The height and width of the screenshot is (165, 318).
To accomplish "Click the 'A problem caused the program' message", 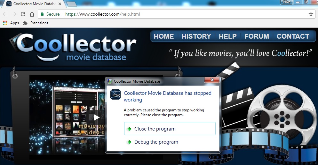I will tap(164, 112).
